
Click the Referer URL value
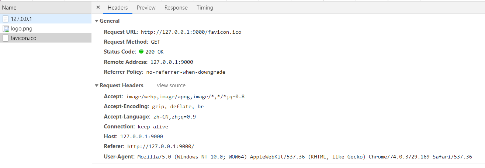coord(160,146)
